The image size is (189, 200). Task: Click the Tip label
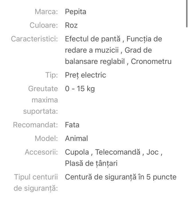click(52, 75)
